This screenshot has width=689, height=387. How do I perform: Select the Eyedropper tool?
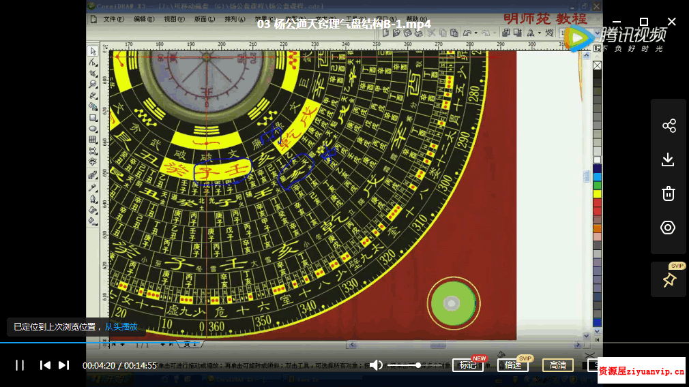click(x=93, y=188)
